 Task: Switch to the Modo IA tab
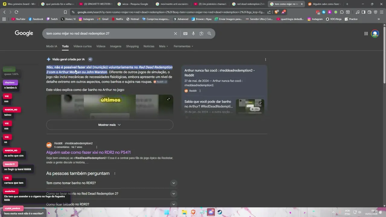coord(52,46)
